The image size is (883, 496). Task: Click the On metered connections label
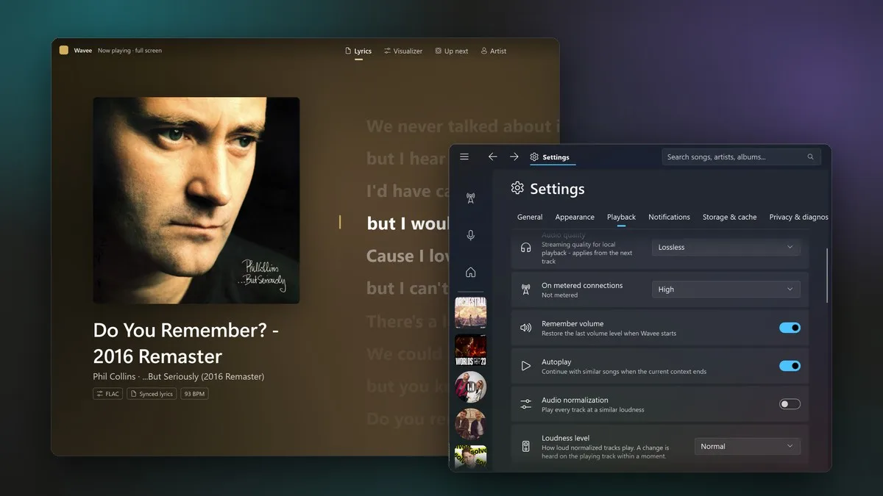coord(582,285)
